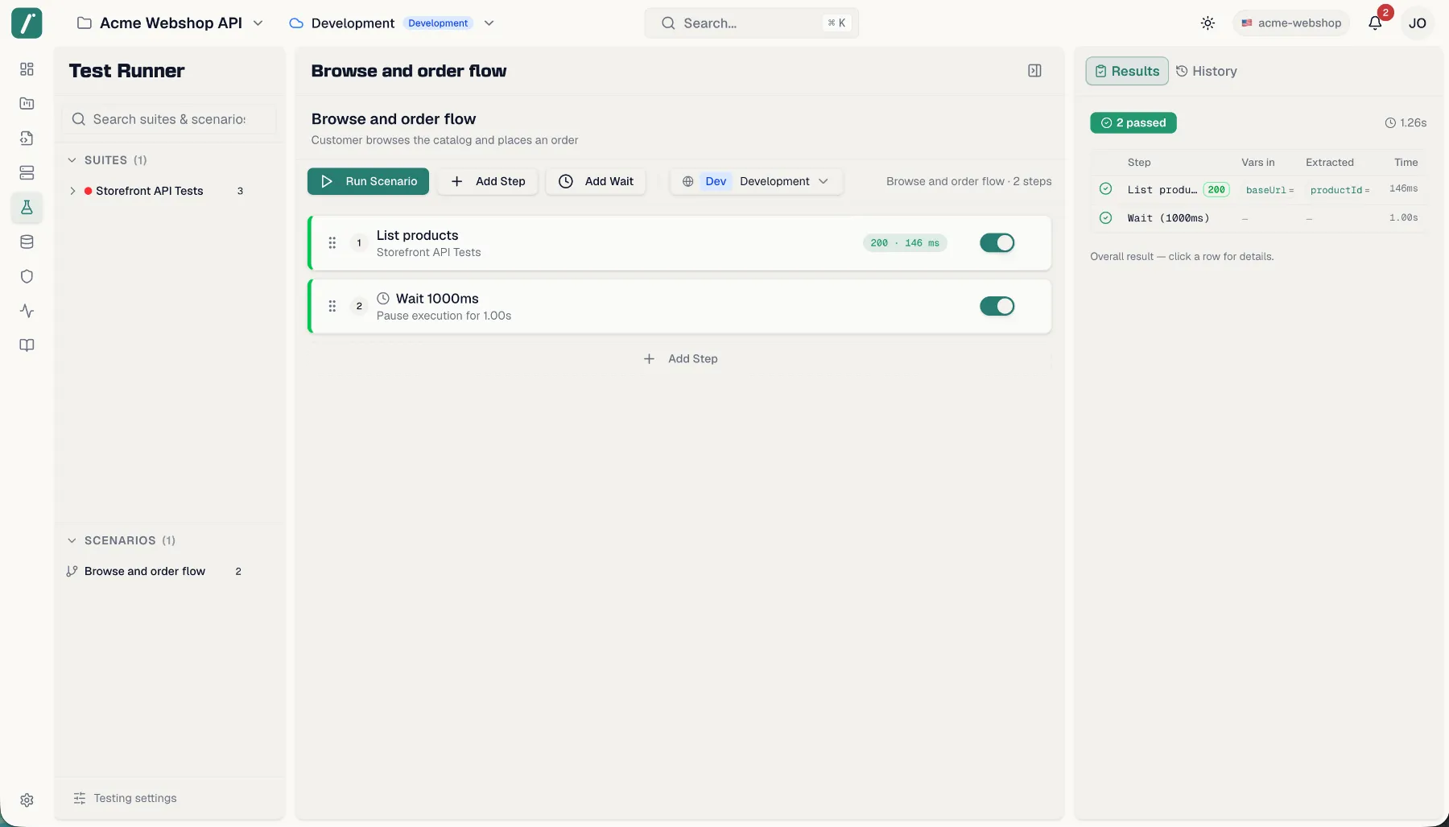Image resolution: width=1449 pixels, height=827 pixels.
Task: Grab the drag handle of List products step
Action: 332,242
